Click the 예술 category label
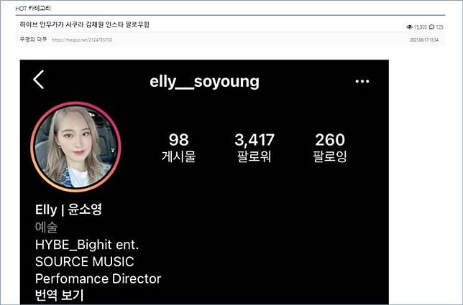The image size is (463, 305). click(46, 227)
